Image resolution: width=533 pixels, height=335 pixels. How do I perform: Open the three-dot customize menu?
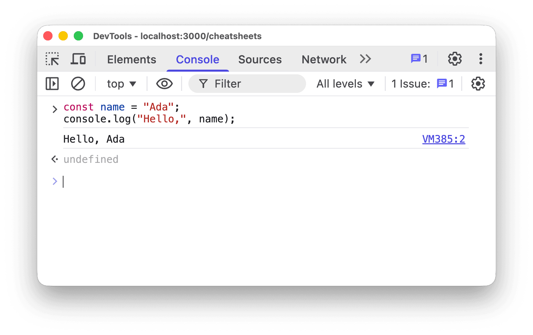click(480, 59)
